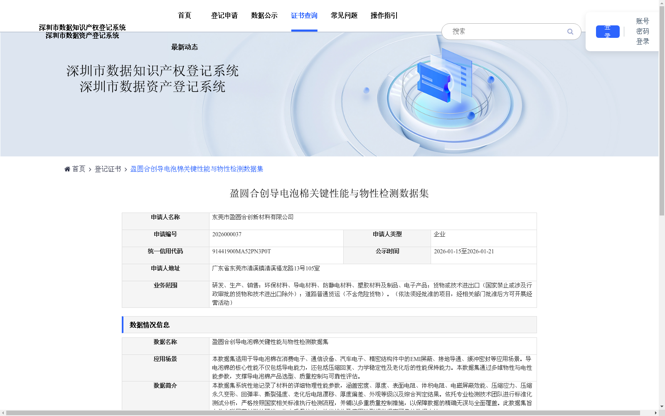
Task: Open the 常见问题 navigation tab
Action: point(344,15)
